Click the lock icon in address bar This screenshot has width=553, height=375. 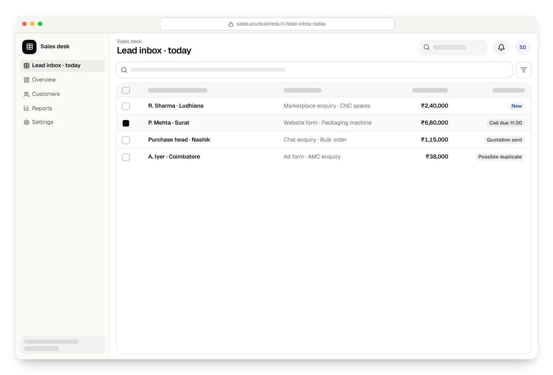tap(231, 24)
